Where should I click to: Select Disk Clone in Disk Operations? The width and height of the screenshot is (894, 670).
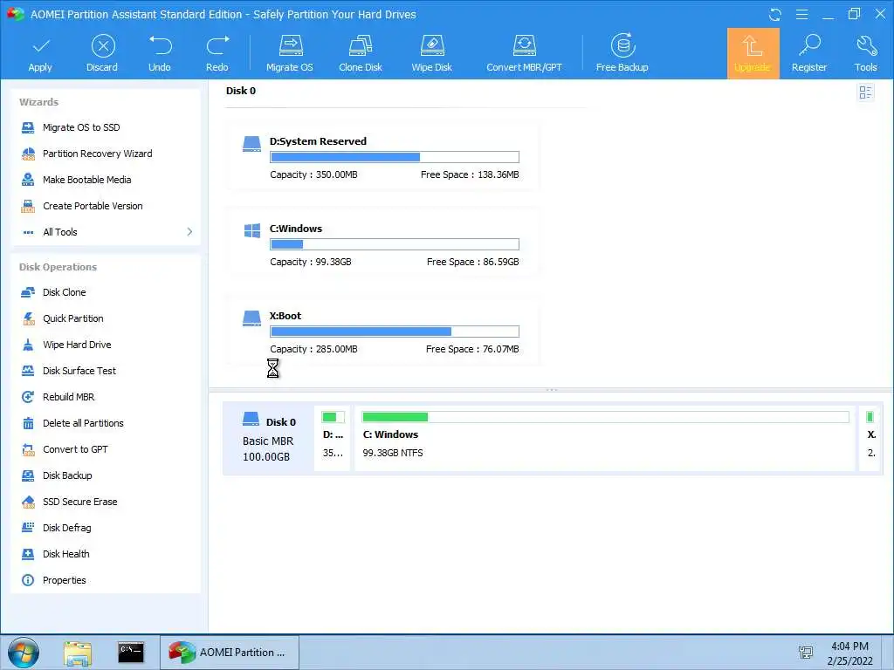(x=64, y=292)
